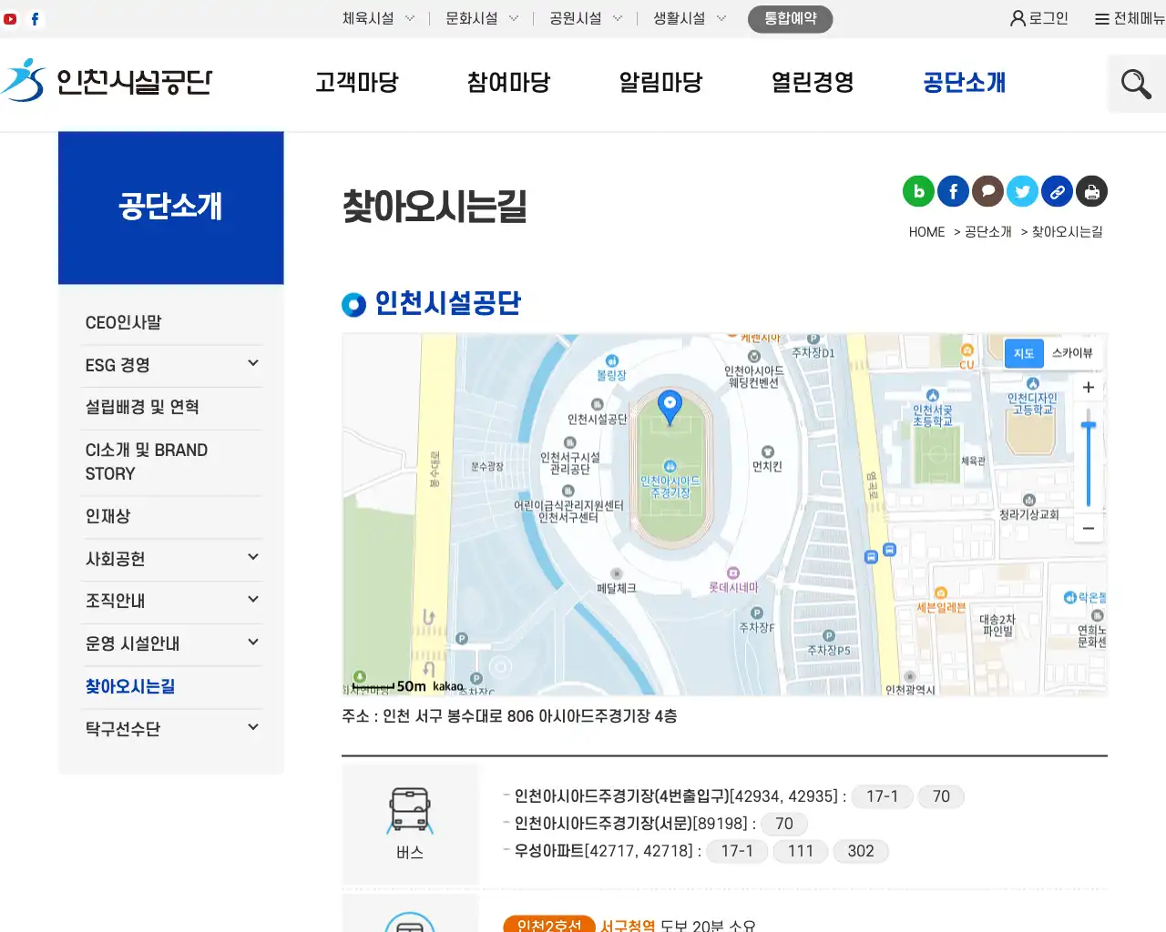Keep the map on 지도 view
Image resolution: width=1166 pixels, height=932 pixels.
pyautogui.click(x=1023, y=353)
